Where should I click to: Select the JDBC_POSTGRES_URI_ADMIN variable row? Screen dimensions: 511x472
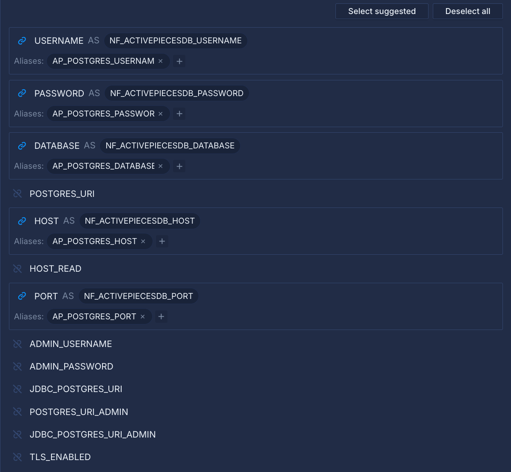92,435
